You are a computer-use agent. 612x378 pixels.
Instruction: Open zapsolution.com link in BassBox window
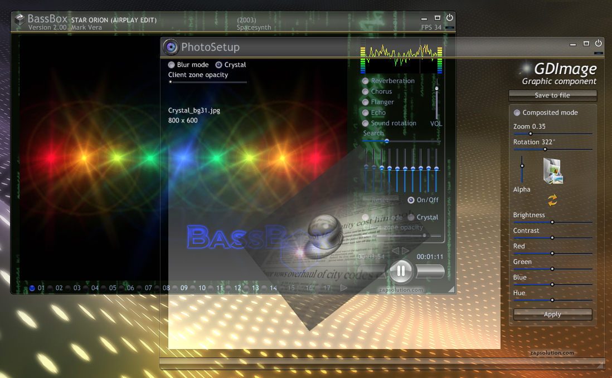401,290
